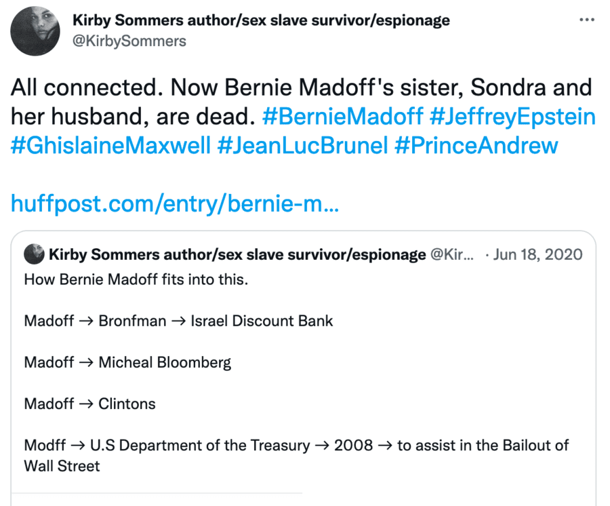Click the main tweet text body
Viewport: 610px width, 506px height.
298,102
